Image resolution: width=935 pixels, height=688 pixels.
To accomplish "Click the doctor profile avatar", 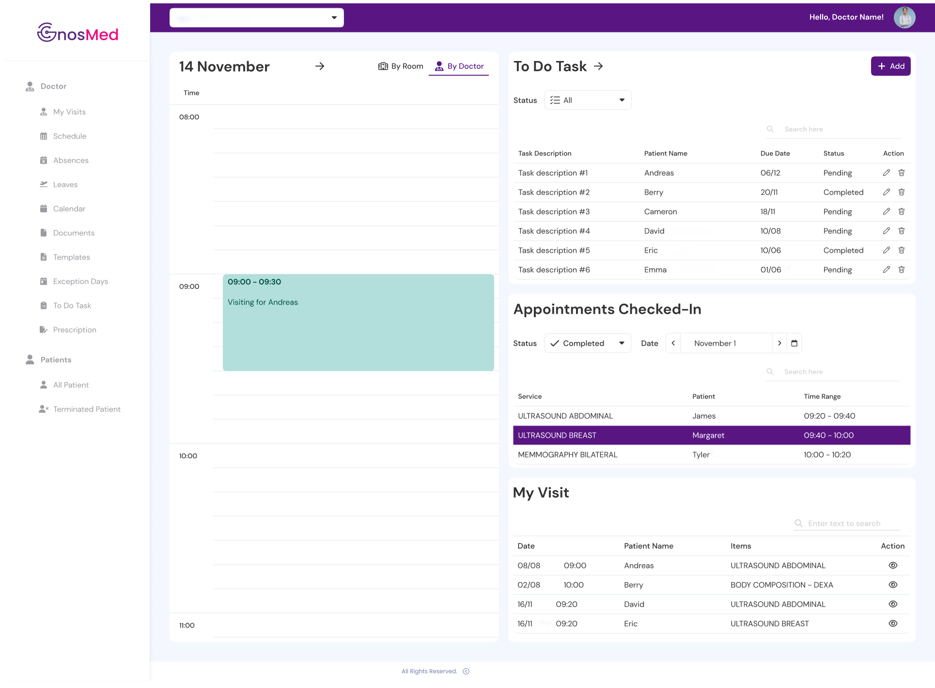I will pos(904,17).
